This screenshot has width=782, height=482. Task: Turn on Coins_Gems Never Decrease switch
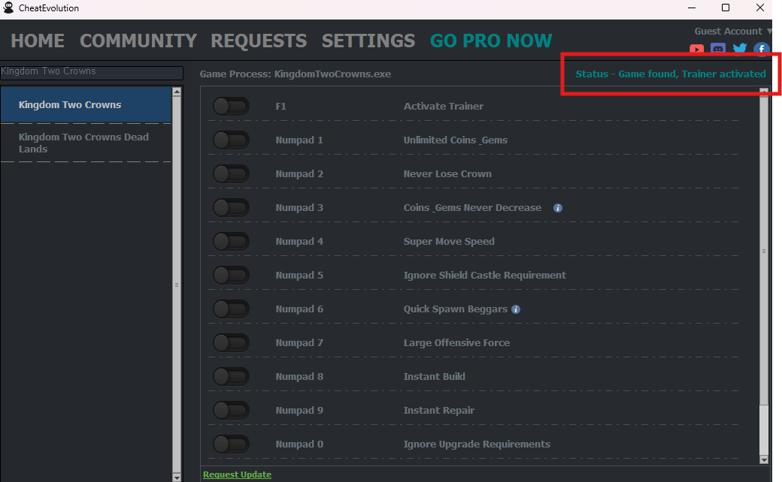click(x=231, y=208)
